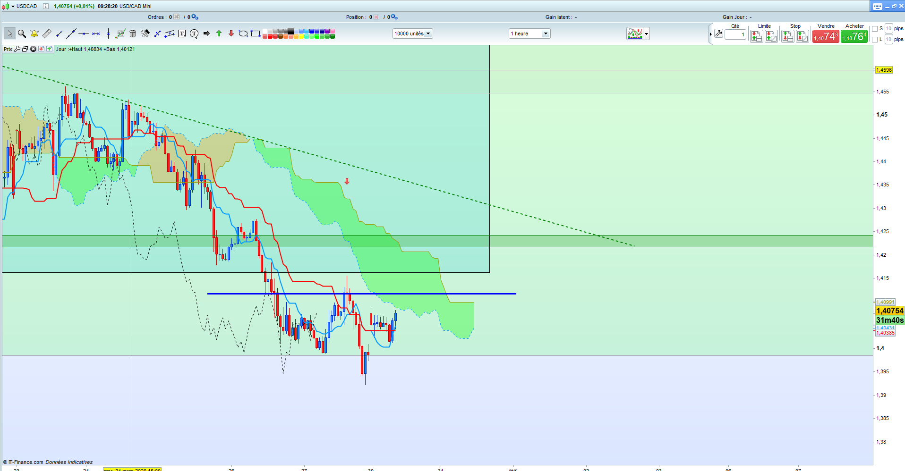Click the red down arrow price panel icon
Screen dimensions: 905x471
coord(41,49)
